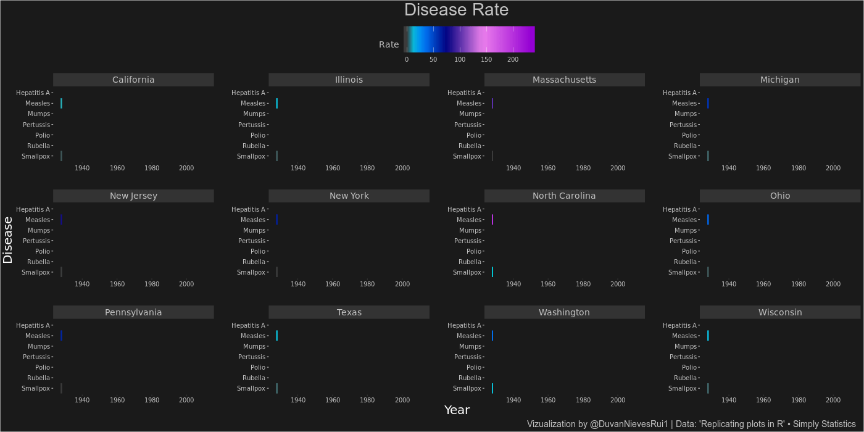Click the Rate color gradient legend bar
Screen dimensions: 864x432
[x=469, y=39]
